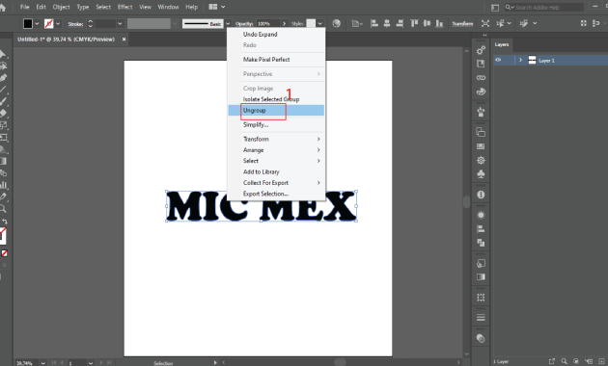Click Vertical Align Bottom icon
This screenshot has width=608, height=366.
(439, 24)
